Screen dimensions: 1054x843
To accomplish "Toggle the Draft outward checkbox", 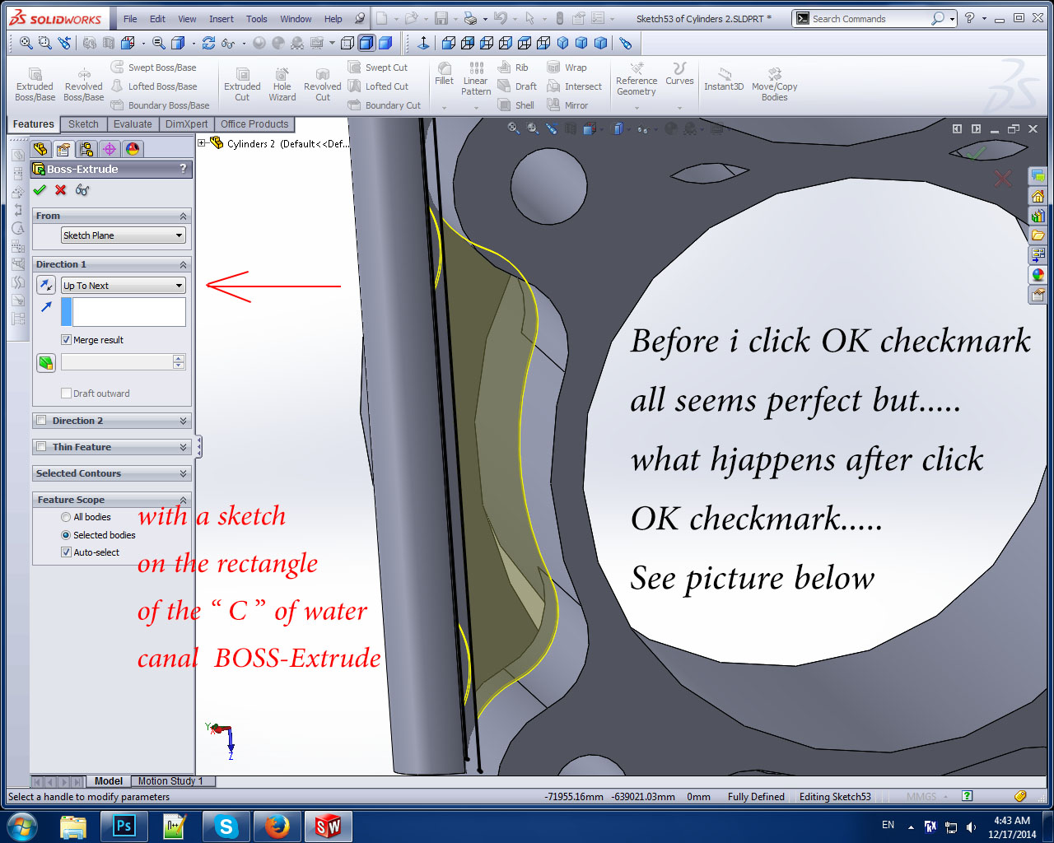I will click(66, 394).
